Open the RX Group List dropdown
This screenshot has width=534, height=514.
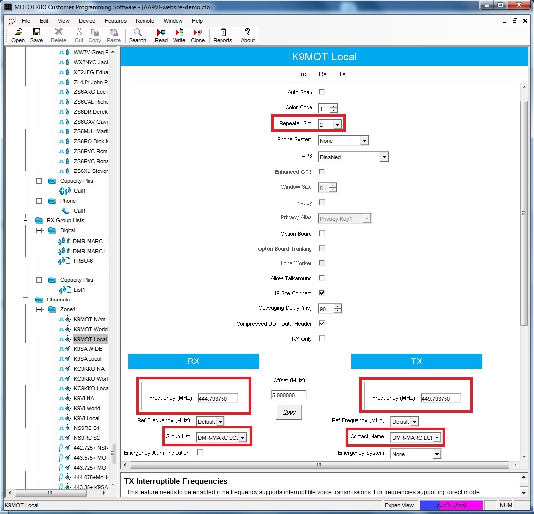(x=242, y=438)
